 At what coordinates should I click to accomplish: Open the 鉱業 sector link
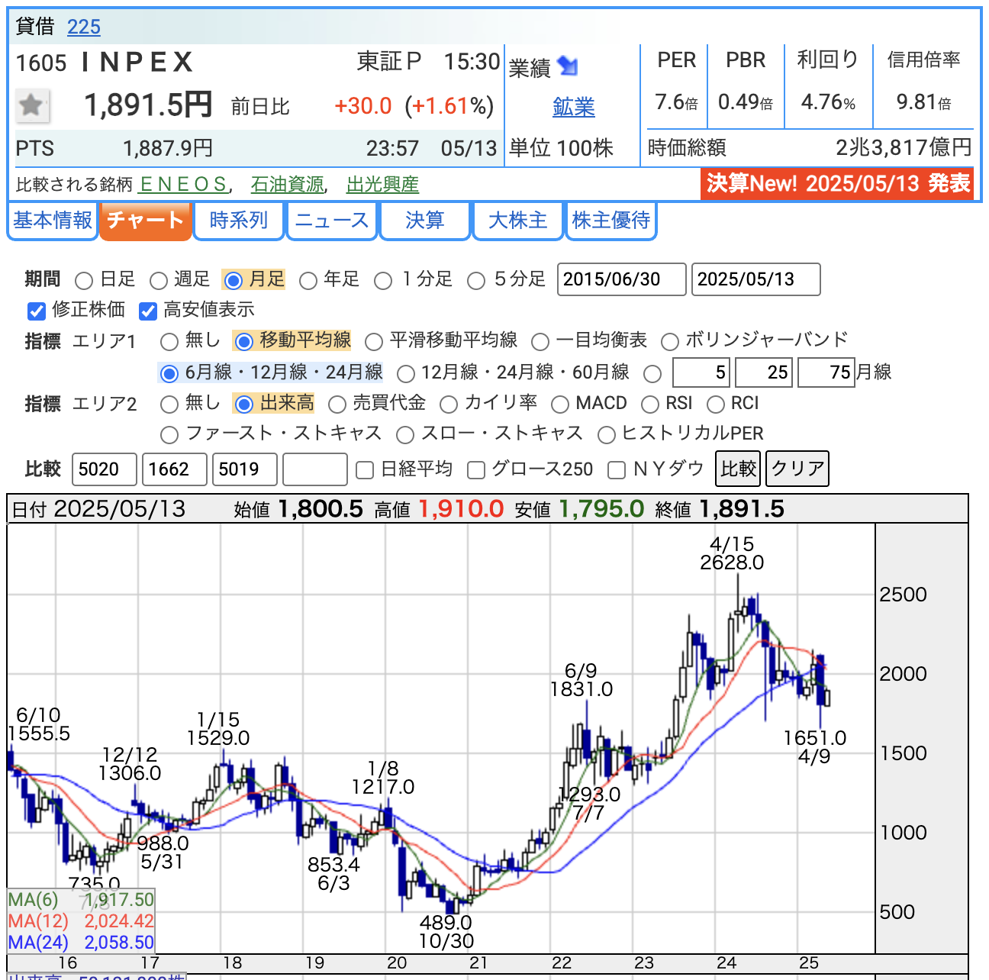(x=574, y=107)
